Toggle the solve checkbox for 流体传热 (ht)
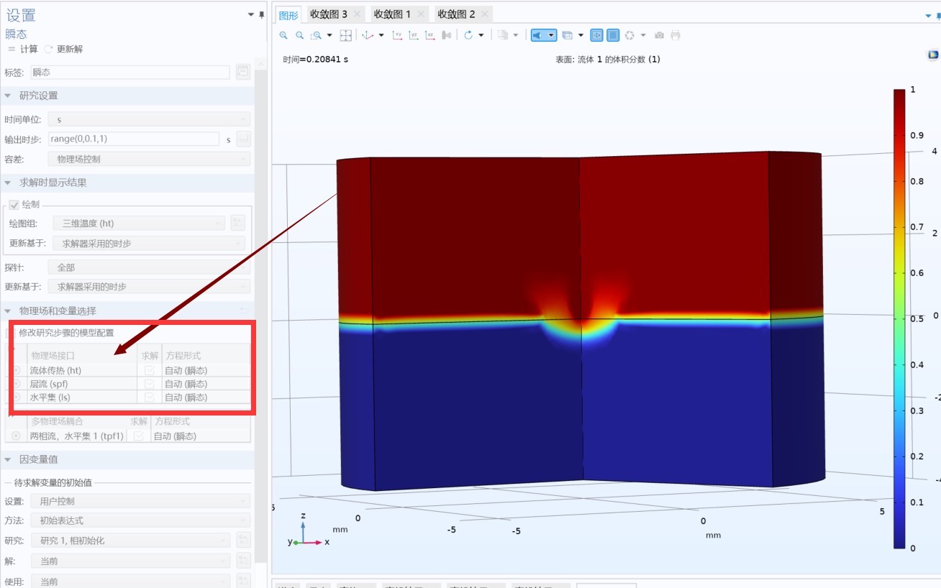 pos(150,370)
